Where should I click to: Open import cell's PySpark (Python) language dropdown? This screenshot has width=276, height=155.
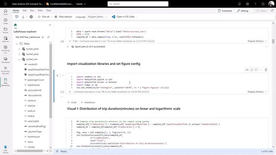pos(257,92)
